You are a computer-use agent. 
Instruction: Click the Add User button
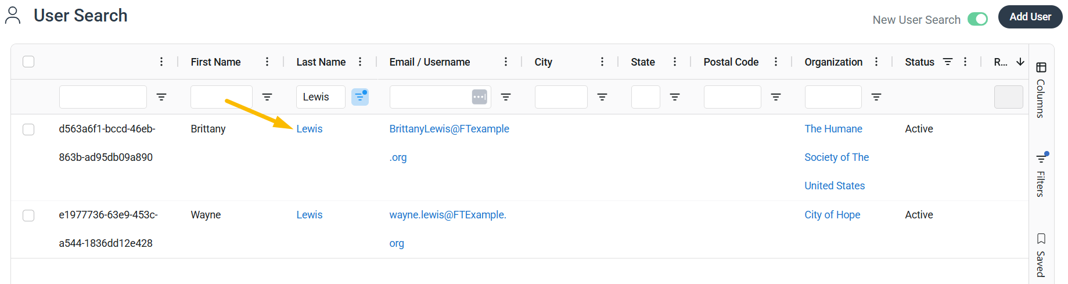tap(1030, 17)
